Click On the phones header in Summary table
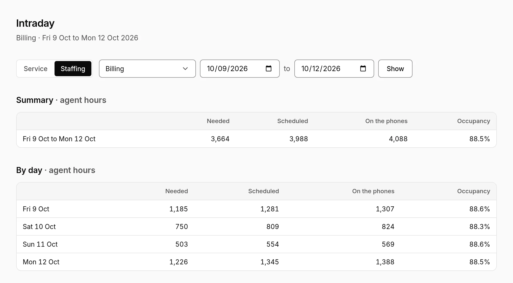 pos(386,121)
